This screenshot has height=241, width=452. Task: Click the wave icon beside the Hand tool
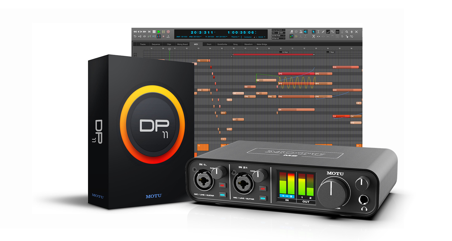(x=351, y=36)
